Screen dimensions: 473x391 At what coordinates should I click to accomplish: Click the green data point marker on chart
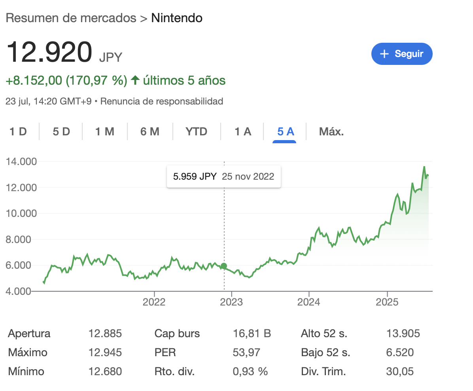click(224, 266)
